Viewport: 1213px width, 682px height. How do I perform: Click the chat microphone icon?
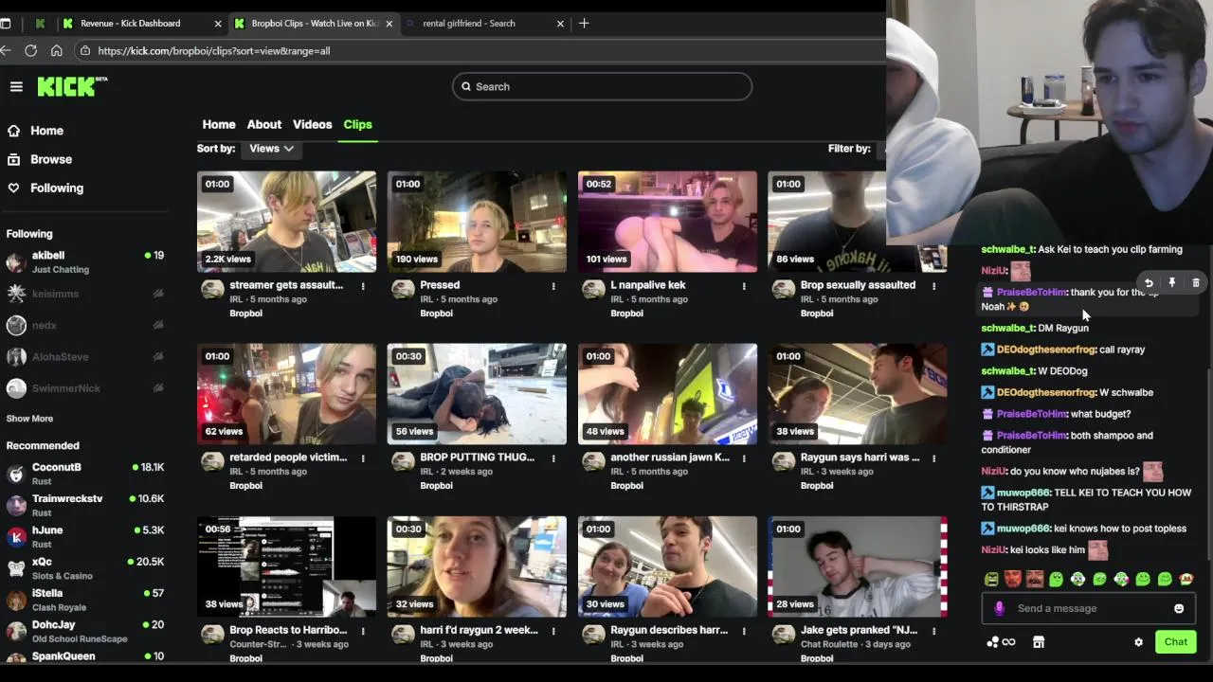[999, 608]
